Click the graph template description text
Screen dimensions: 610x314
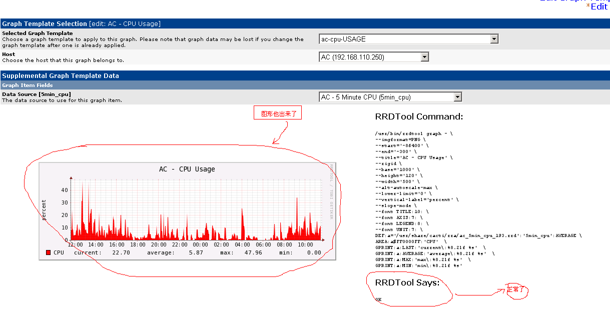click(x=153, y=42)
